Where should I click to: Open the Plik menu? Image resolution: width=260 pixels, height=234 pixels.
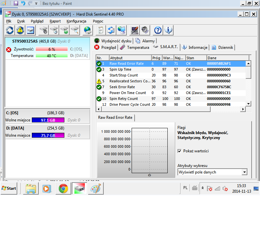click(x=9, y=21)
